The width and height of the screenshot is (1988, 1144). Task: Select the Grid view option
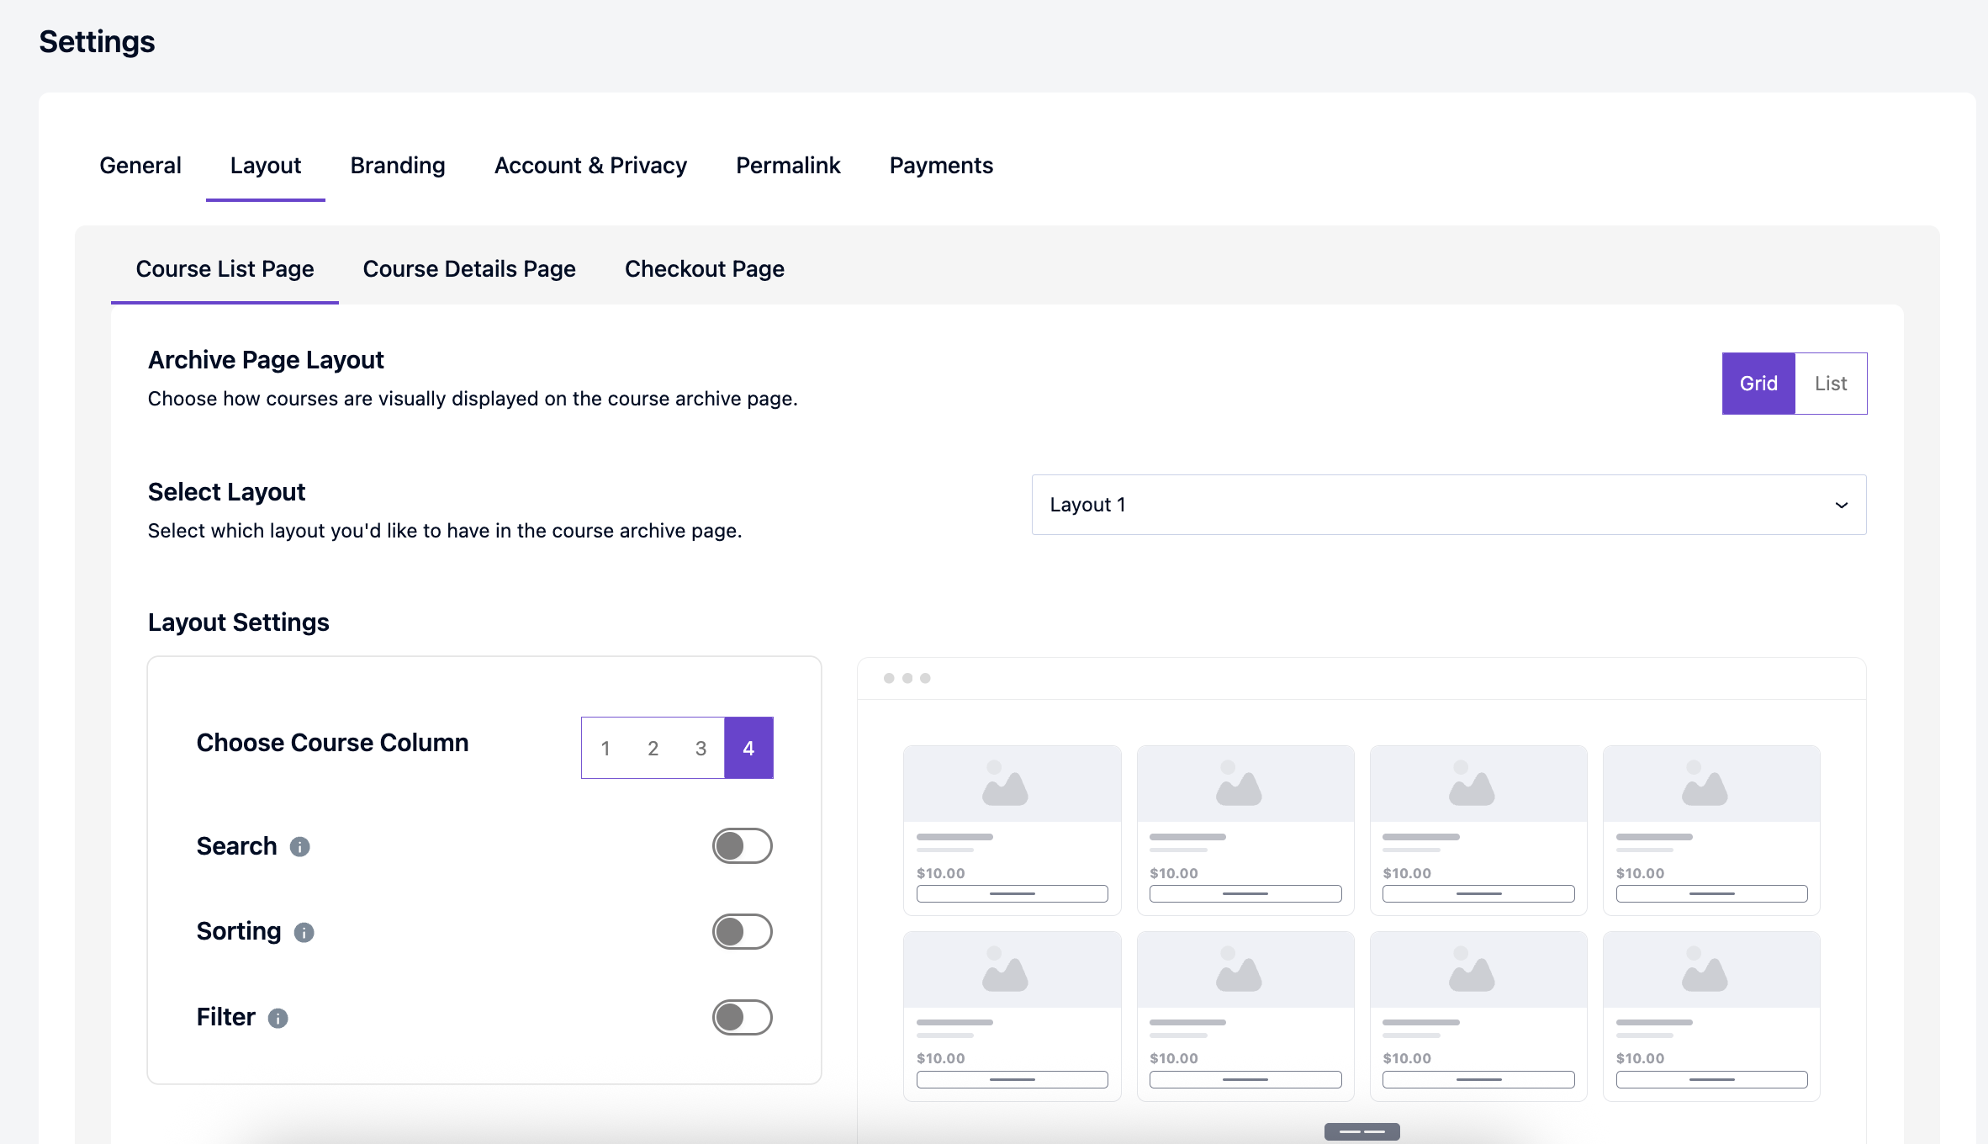(x=1758, y=383)
